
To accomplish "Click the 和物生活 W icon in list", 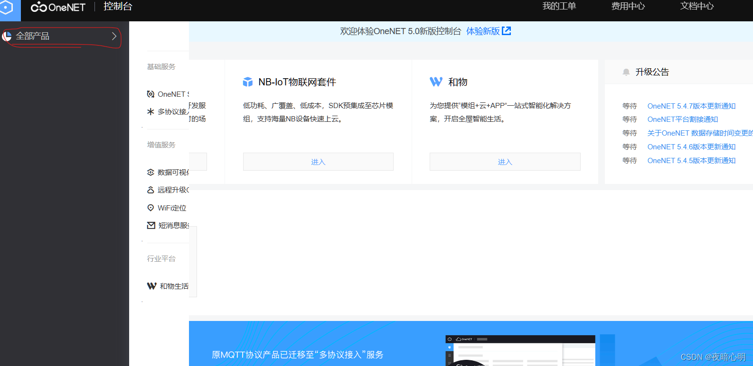I will (x=151, y=286).
